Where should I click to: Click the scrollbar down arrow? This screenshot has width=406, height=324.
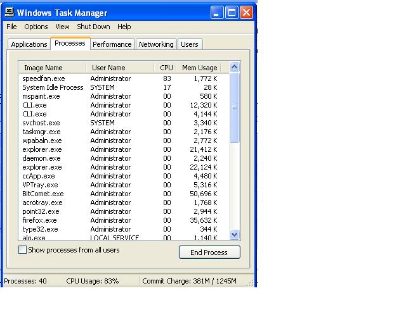click(234, 235)
